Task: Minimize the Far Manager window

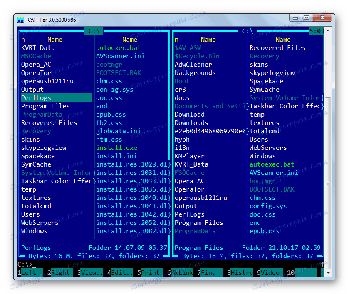Action: 295,18
